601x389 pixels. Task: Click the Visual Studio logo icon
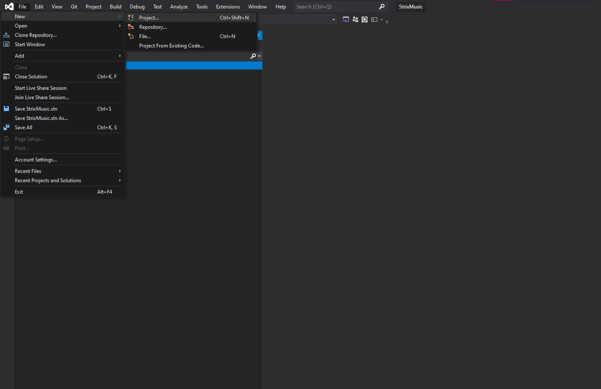[x=9, y=7]
